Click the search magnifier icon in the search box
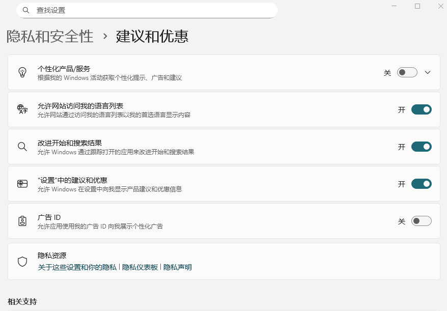This screenshot has width=447, height=311. pos(25,10)
